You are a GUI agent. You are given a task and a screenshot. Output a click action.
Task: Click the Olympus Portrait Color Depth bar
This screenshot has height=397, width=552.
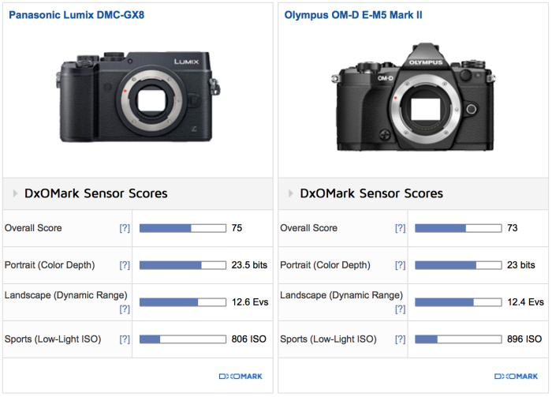[457, 265]
